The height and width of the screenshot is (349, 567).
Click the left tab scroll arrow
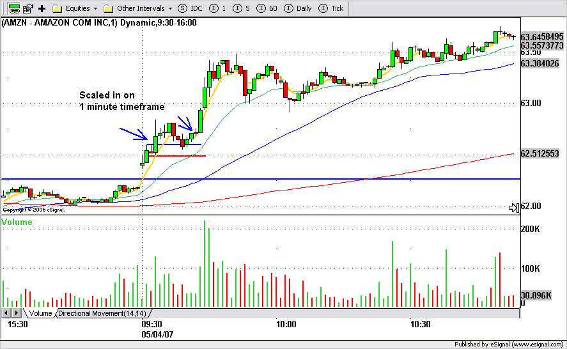pos(6,313)
